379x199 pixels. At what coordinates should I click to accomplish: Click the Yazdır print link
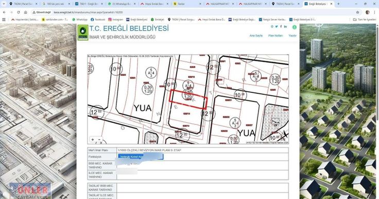tap(292, 36)
